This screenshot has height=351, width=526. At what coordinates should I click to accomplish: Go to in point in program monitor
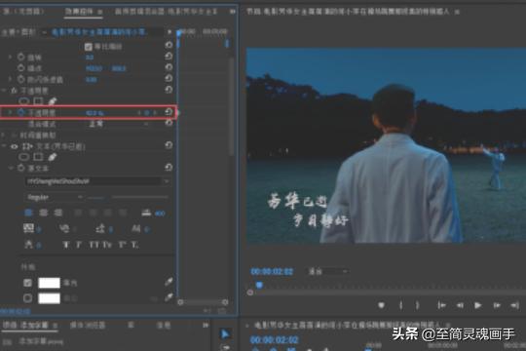(x=441, y=305)
